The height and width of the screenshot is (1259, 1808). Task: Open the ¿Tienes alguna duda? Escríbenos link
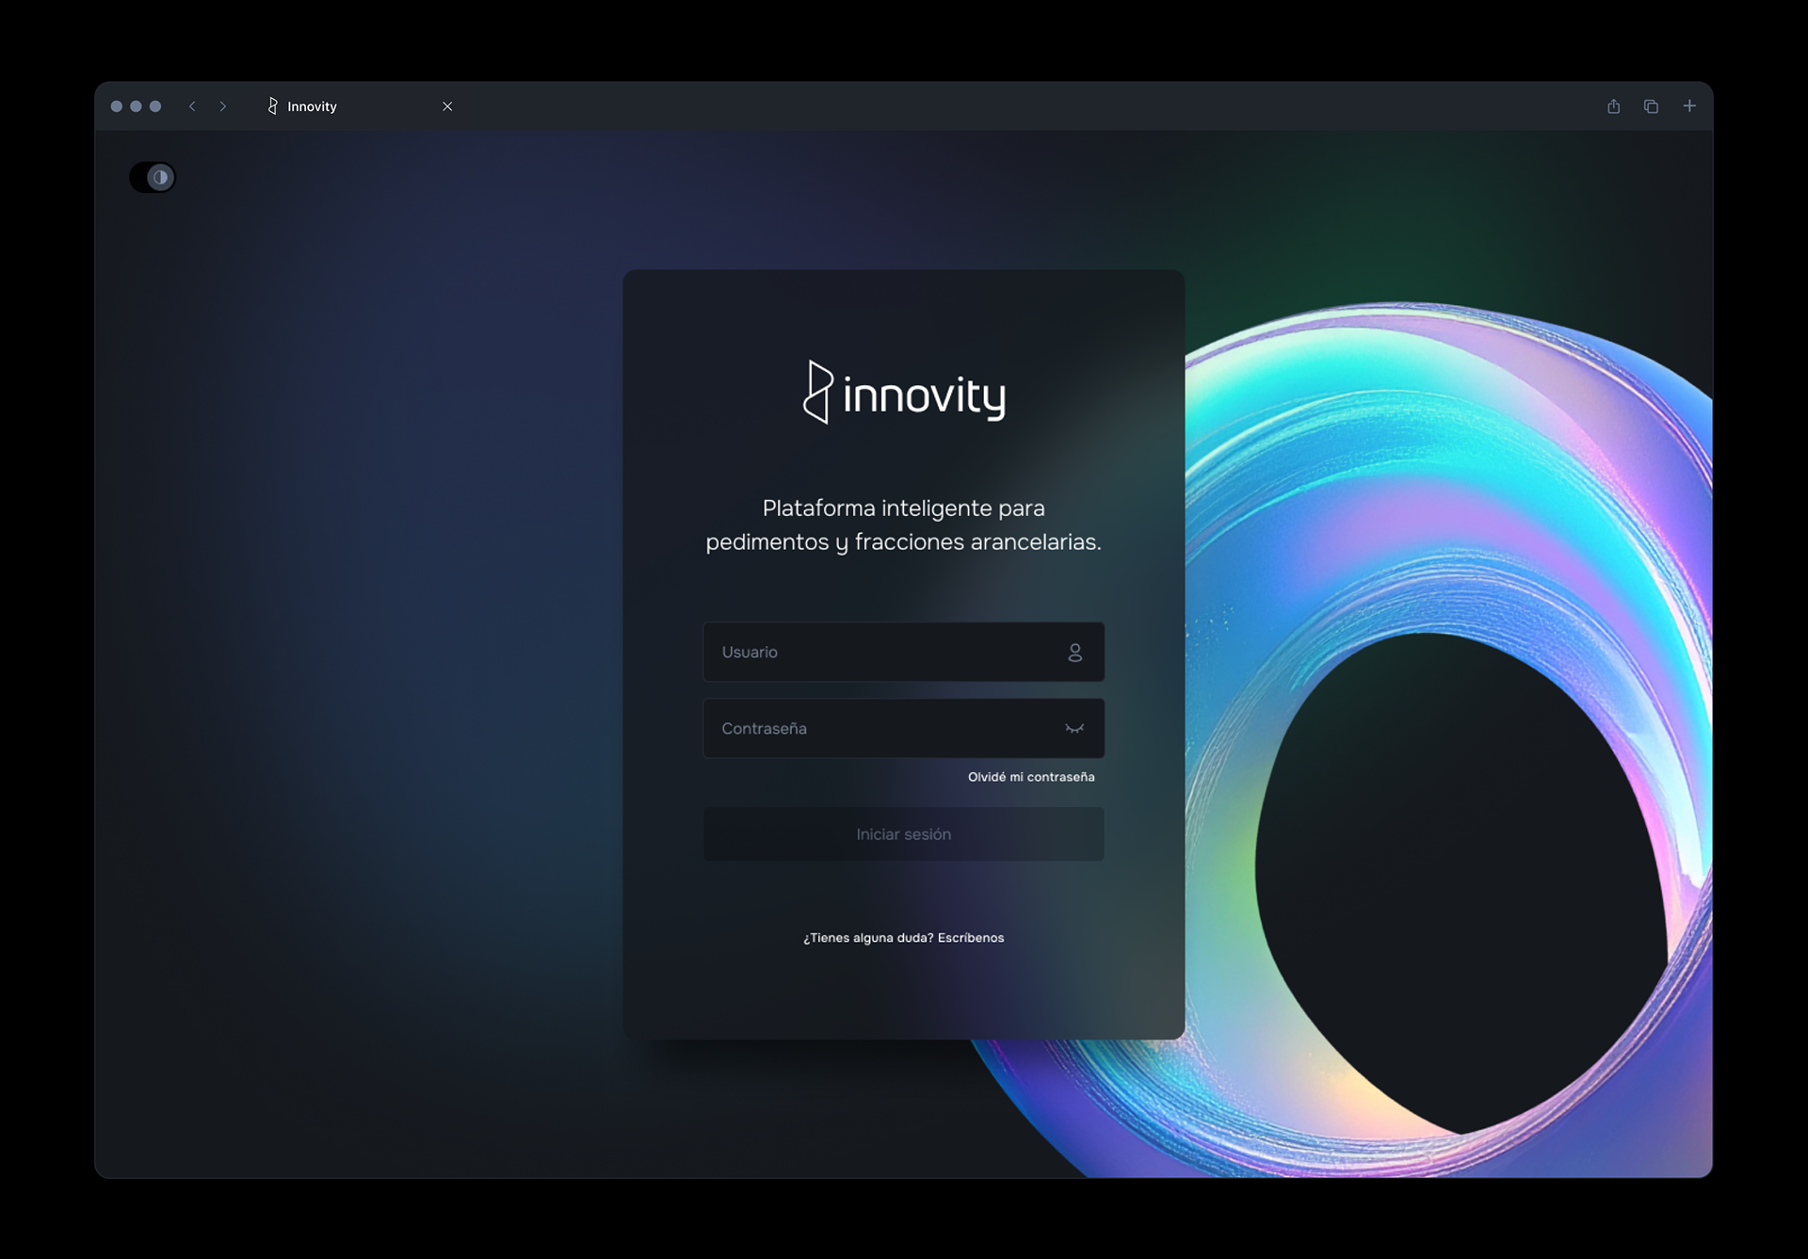[903, 938]
